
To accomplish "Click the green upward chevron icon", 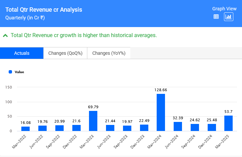I will coord(5,35).
